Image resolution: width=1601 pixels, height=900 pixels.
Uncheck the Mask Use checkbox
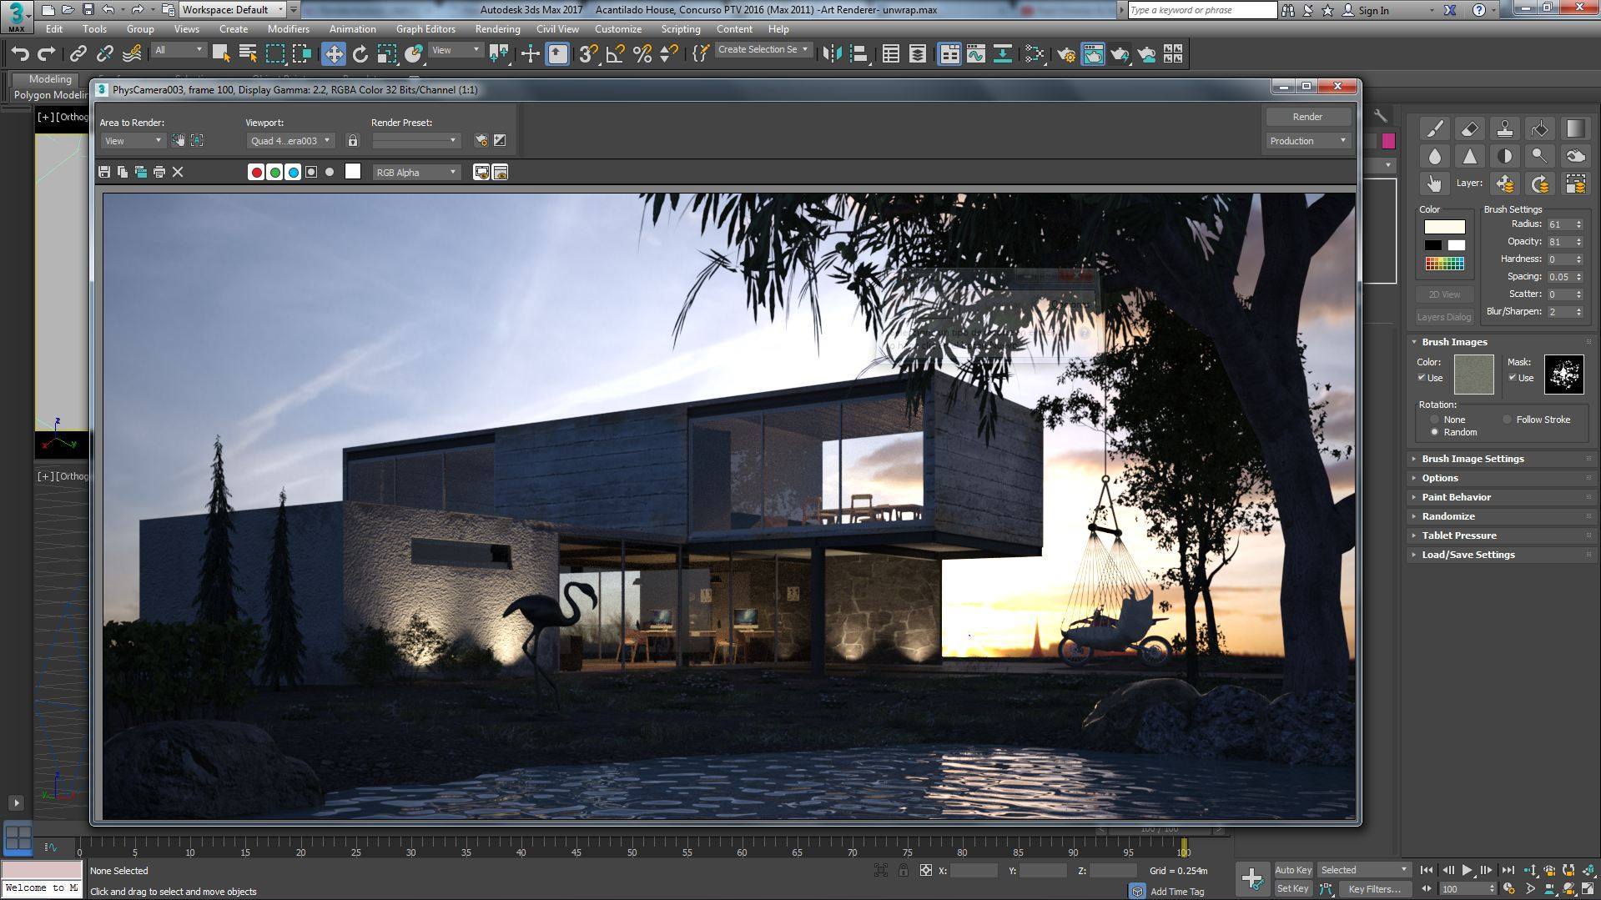tap(1513, 378)
